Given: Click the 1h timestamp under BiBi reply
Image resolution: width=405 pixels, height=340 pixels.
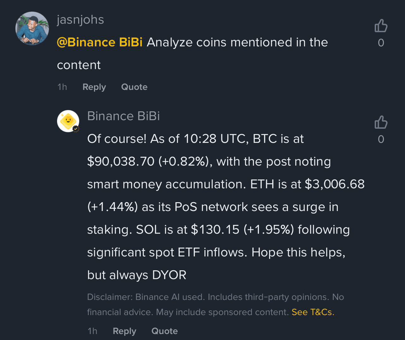Looking at the screenshot, I should pyautogui.click(x=92, y=331).
